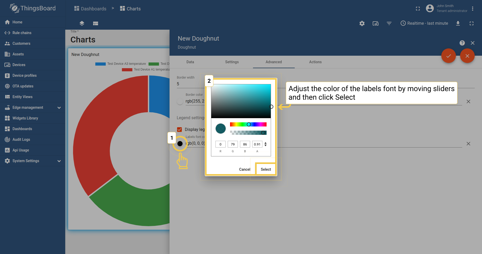Open the Actions tab
482x254 pixels.
315,62
